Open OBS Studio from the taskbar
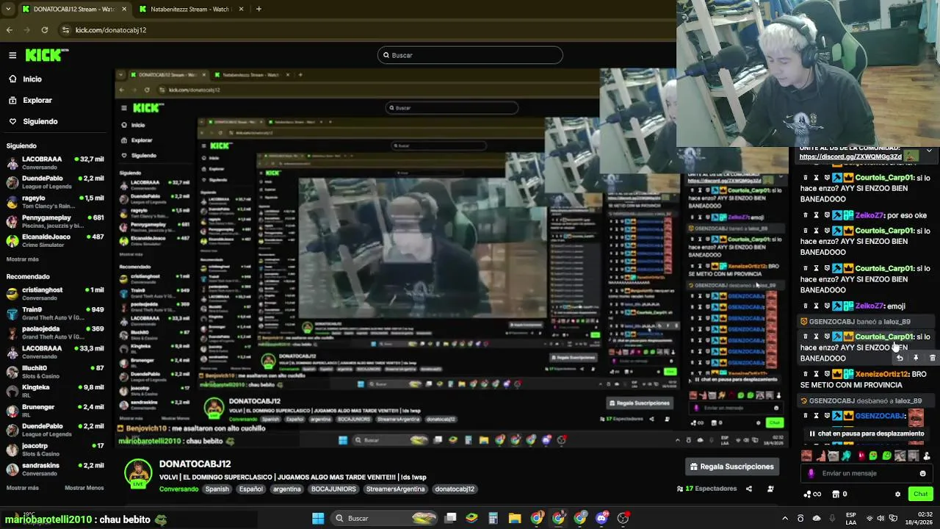 pos(623,518)
